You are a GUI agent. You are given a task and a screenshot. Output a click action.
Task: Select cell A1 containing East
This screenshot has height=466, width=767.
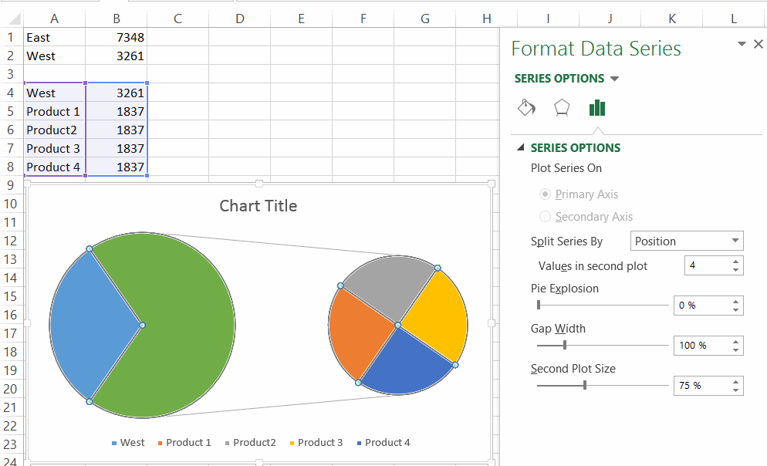54,36
